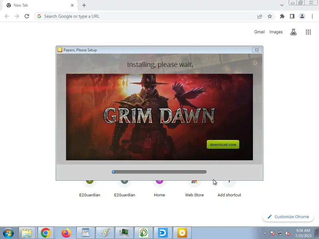
Task: Click the installation progress bar
Action: pyautogui.click(x=159, y=172)
